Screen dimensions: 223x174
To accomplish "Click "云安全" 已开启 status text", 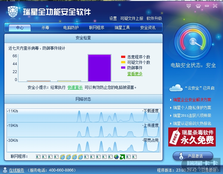I will point(200,88).
